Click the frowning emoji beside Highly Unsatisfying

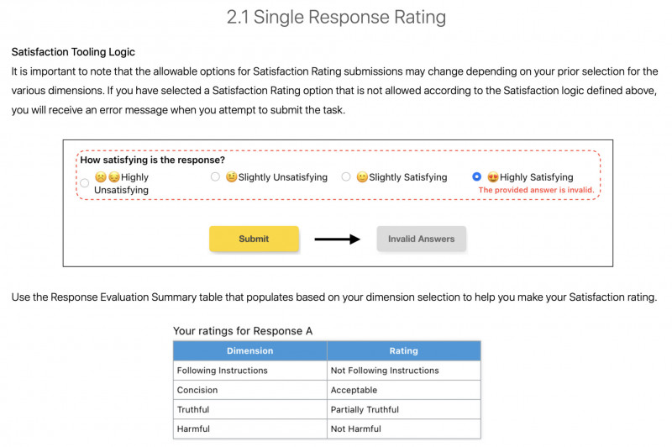point(101,177)
